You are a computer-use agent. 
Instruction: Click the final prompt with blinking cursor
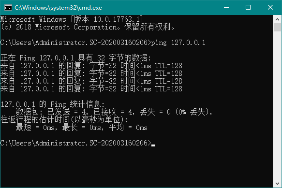pos(78,143)
